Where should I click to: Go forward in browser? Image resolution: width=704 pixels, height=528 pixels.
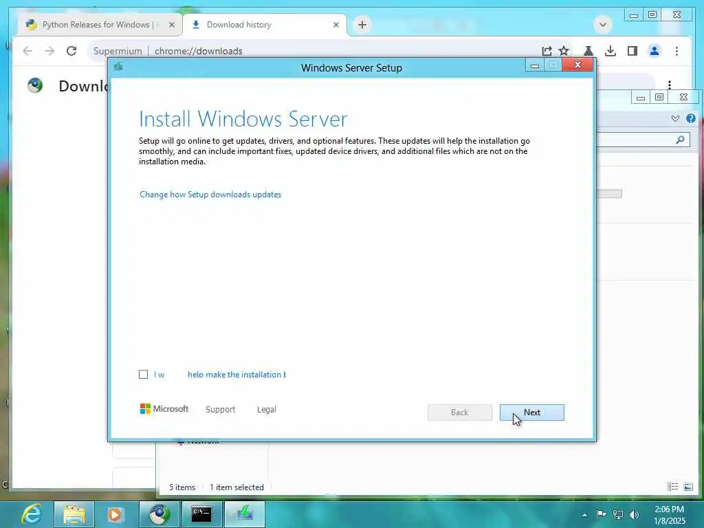pyautogui.click(x=49, y=51)
